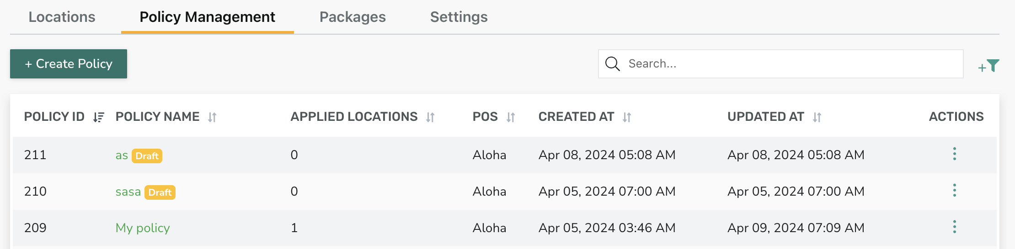Screen dimensions: 1015x249
Task: Click the search magnifier icon
Action: [612, 64]
